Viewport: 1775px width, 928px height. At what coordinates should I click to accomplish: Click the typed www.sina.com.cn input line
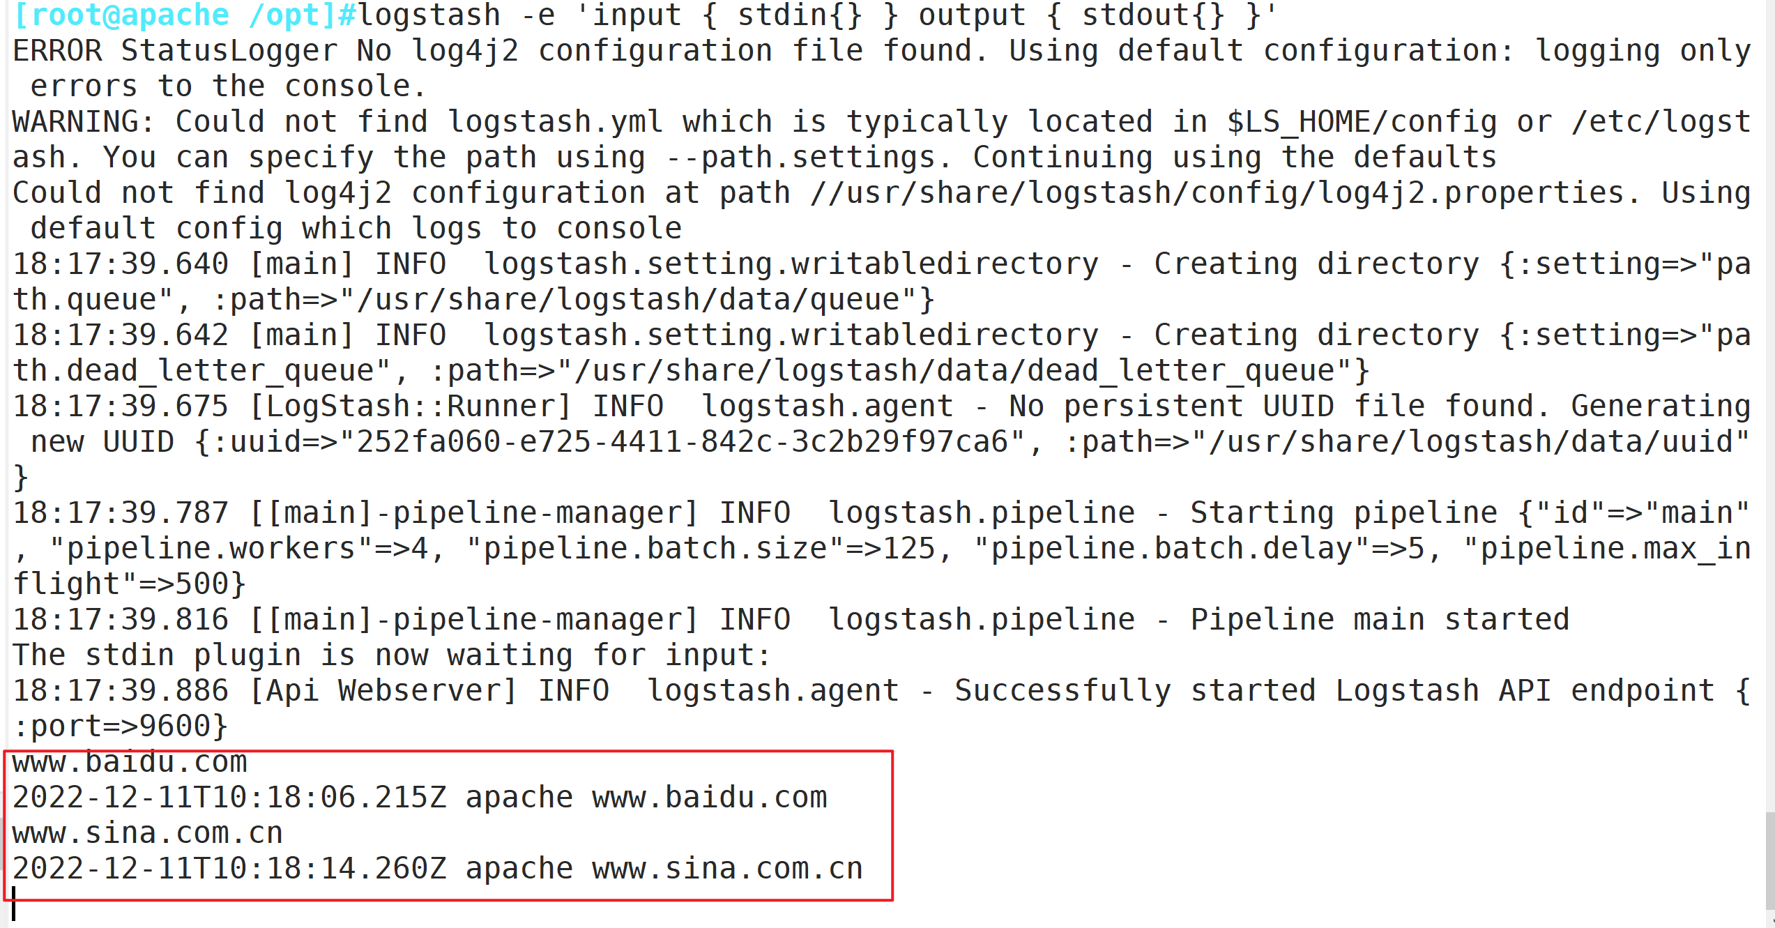[x=148, y=833]
